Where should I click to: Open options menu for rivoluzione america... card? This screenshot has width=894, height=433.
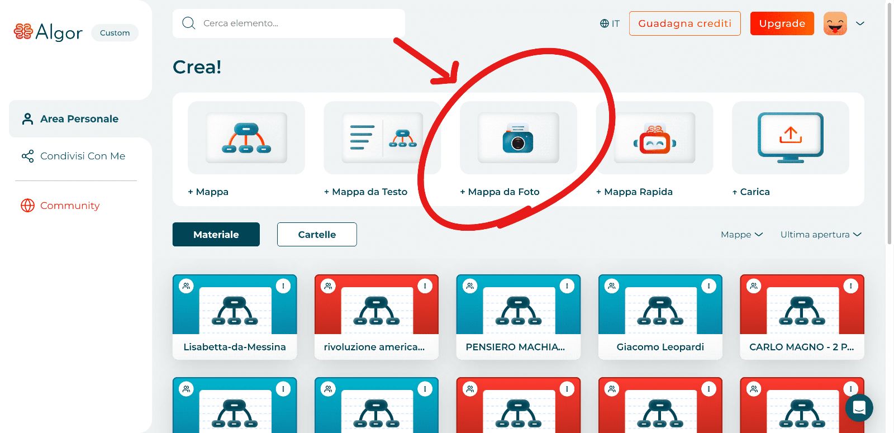point(425,286)
